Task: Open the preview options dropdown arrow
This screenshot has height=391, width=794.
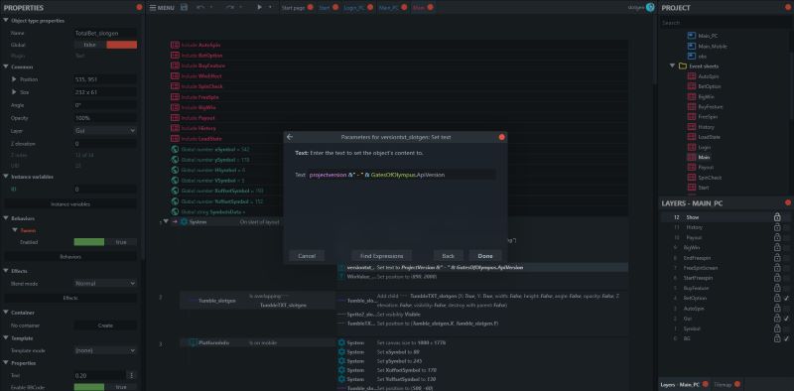Action: [x=270, y=8]
